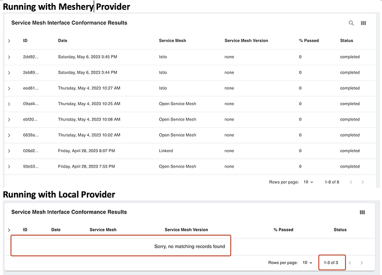Viewport: 382px width, 275px height.
Task: Sort by Date column in Local Provider table
Action: (x=56, y=230)
